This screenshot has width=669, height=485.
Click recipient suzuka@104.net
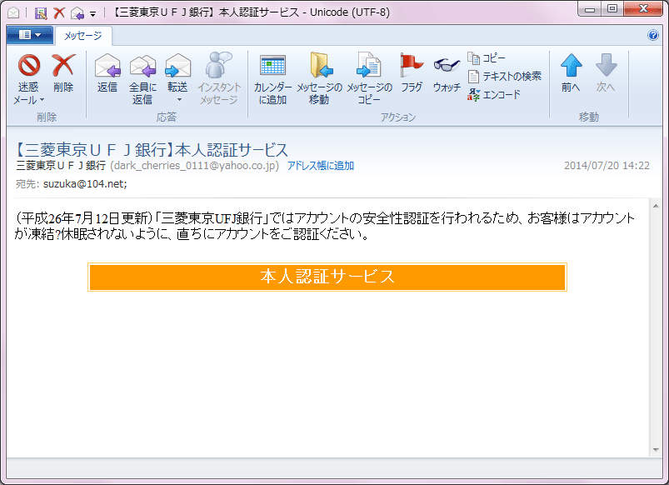pos(84,184)
